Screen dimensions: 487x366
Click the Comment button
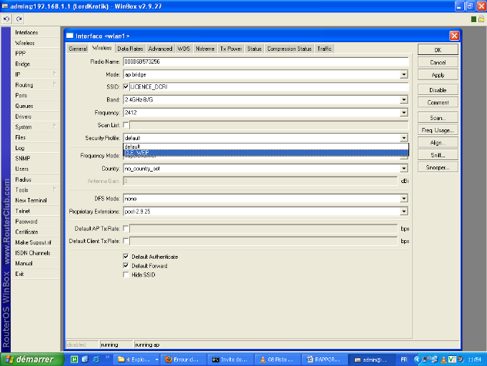tap(438, 102)
